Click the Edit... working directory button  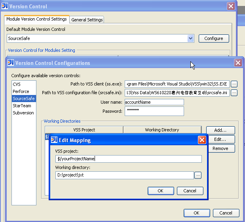click(x=221, y=139)
